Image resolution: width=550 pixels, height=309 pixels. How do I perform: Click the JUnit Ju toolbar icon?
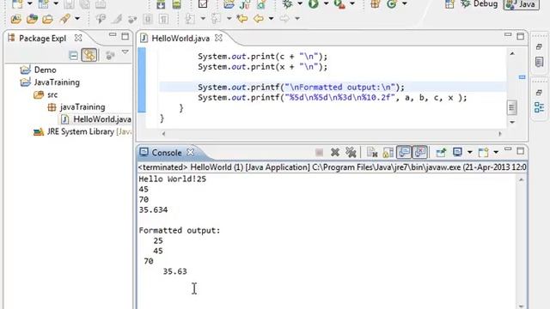point(245,4)
